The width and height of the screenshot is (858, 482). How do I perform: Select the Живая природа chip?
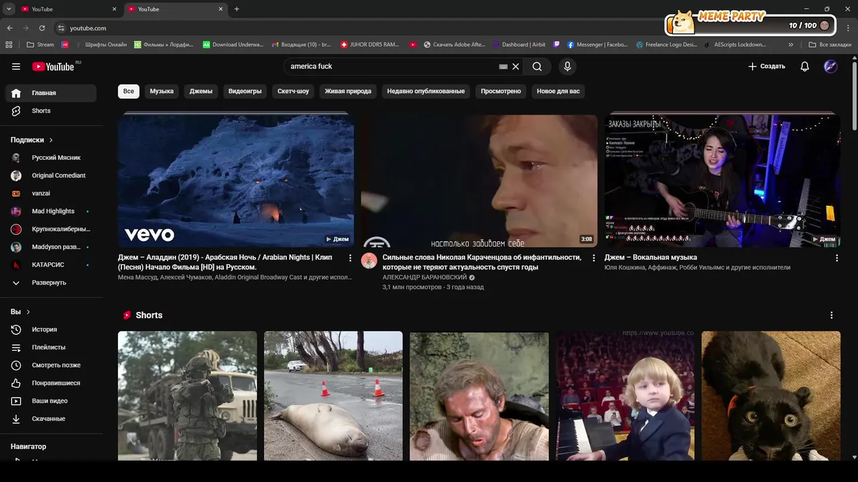point(348,91)
